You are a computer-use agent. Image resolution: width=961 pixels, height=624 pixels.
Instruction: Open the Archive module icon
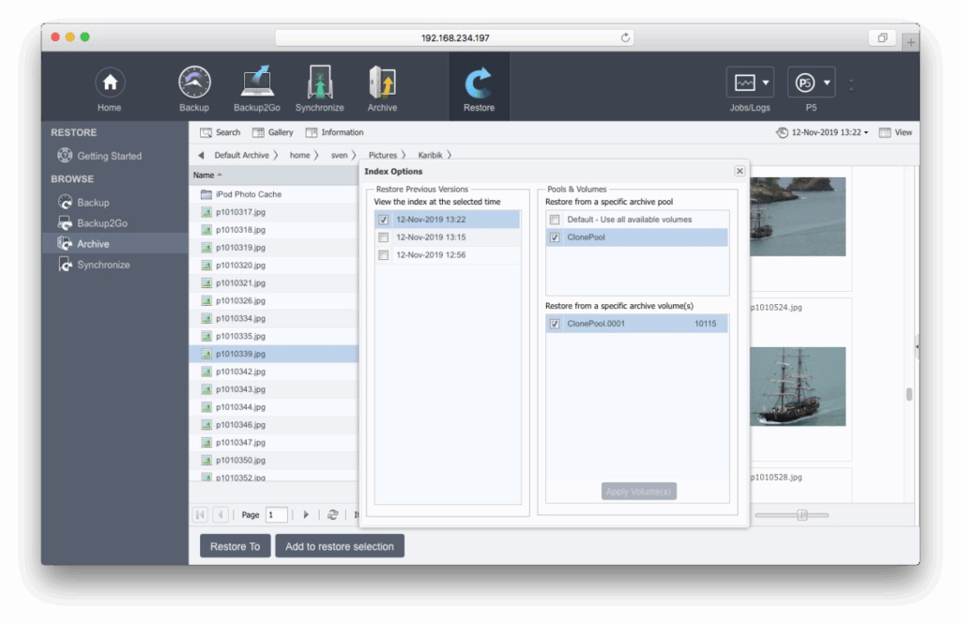[382, 84]
